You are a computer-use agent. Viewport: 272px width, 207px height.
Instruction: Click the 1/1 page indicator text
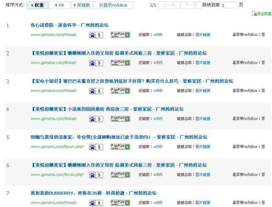point(153,5)
